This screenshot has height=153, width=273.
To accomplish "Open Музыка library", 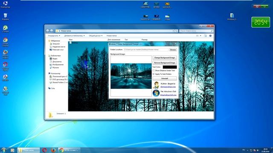I will [54, 68].
